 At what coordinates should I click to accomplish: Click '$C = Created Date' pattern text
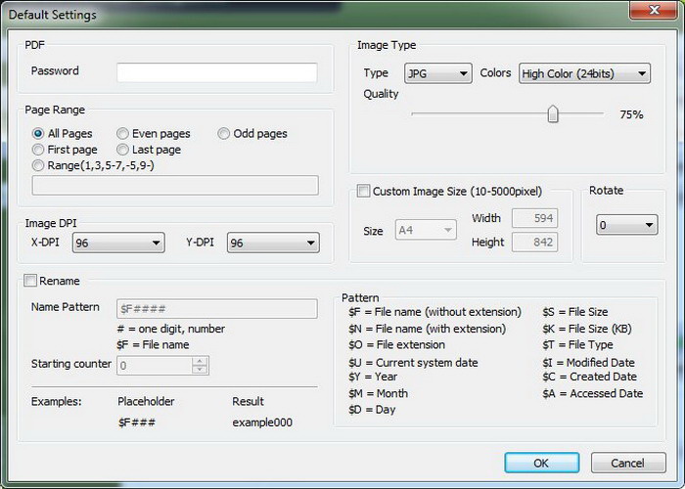[589, 377]
